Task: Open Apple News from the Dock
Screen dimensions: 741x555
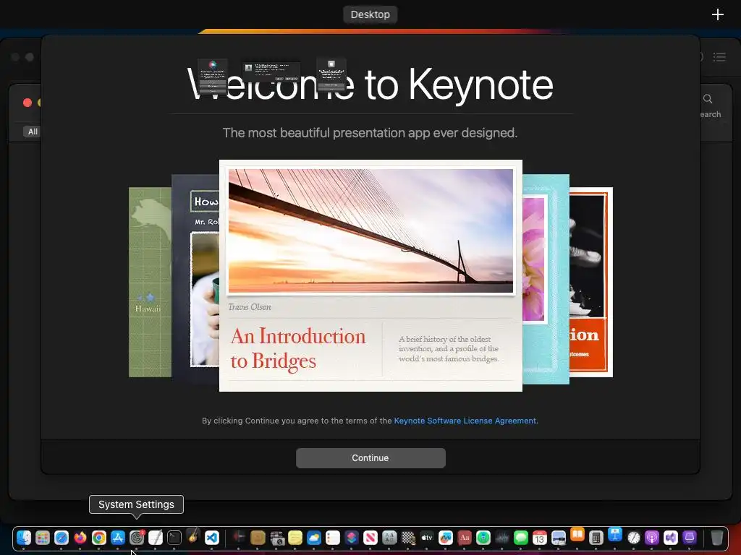Action: coord(370,538)
